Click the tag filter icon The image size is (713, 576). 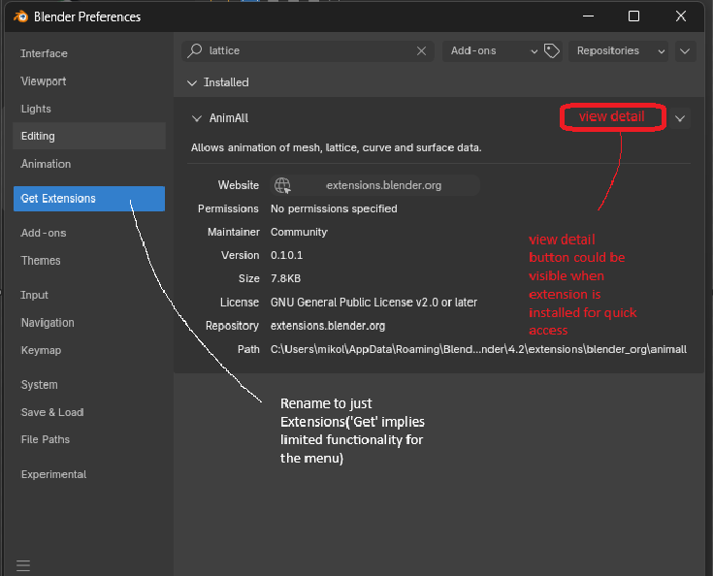pos(552,51)
